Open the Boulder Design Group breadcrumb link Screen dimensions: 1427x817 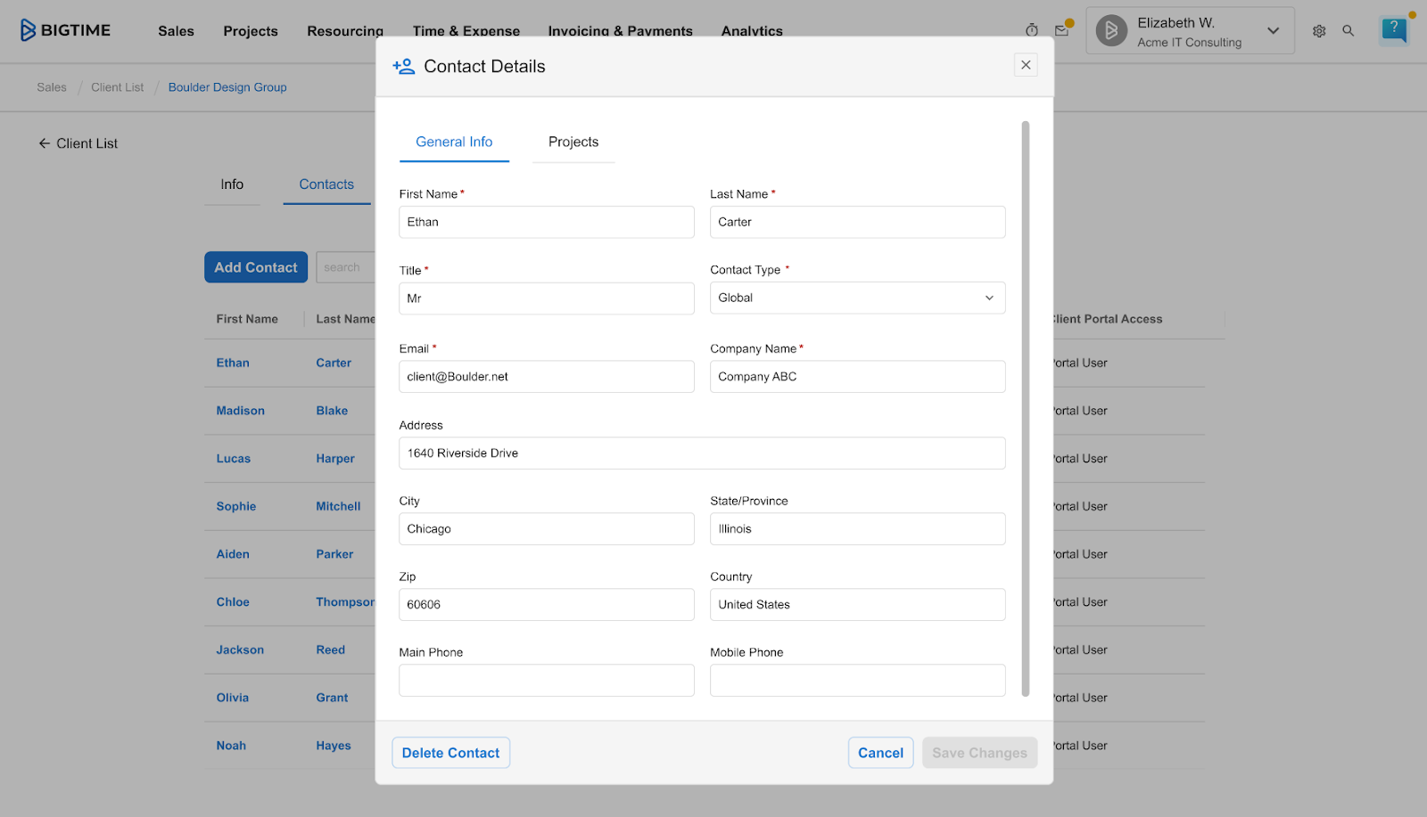pos(227,86)
